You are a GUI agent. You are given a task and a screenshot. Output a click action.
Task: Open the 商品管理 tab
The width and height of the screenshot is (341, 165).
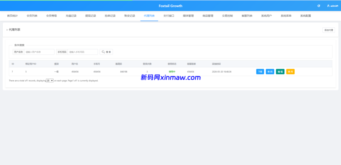[x=208, y=16]
